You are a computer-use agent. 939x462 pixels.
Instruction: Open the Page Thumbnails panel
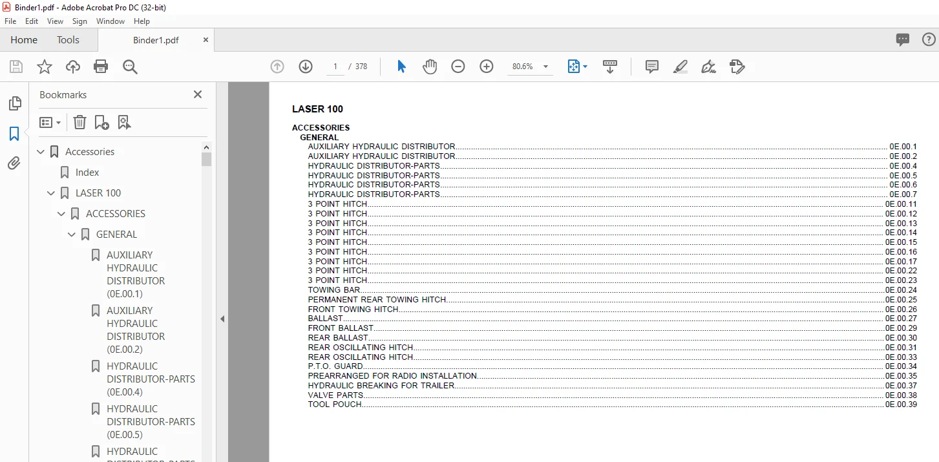14,103
